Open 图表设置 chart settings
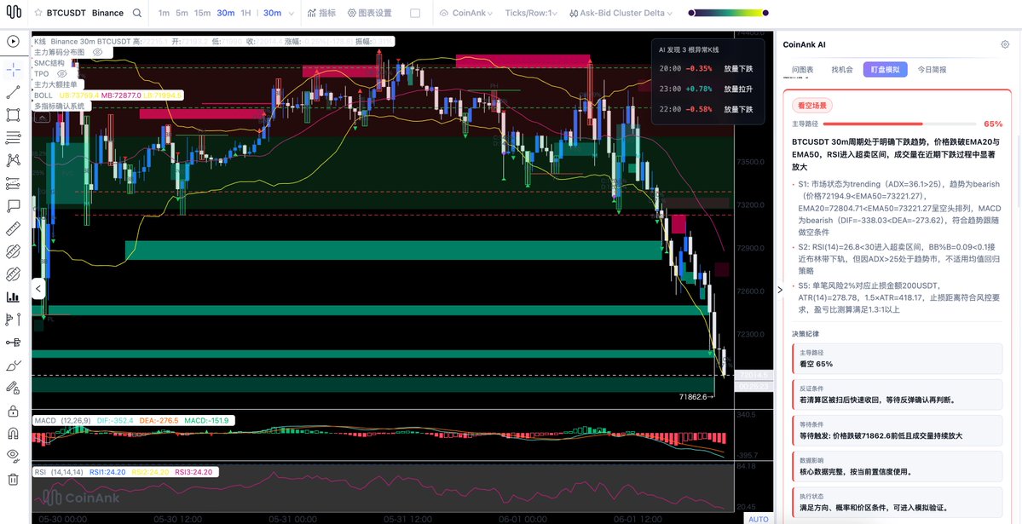The width and height of the screenshot is (1022, 524). (x=370, y=13)
